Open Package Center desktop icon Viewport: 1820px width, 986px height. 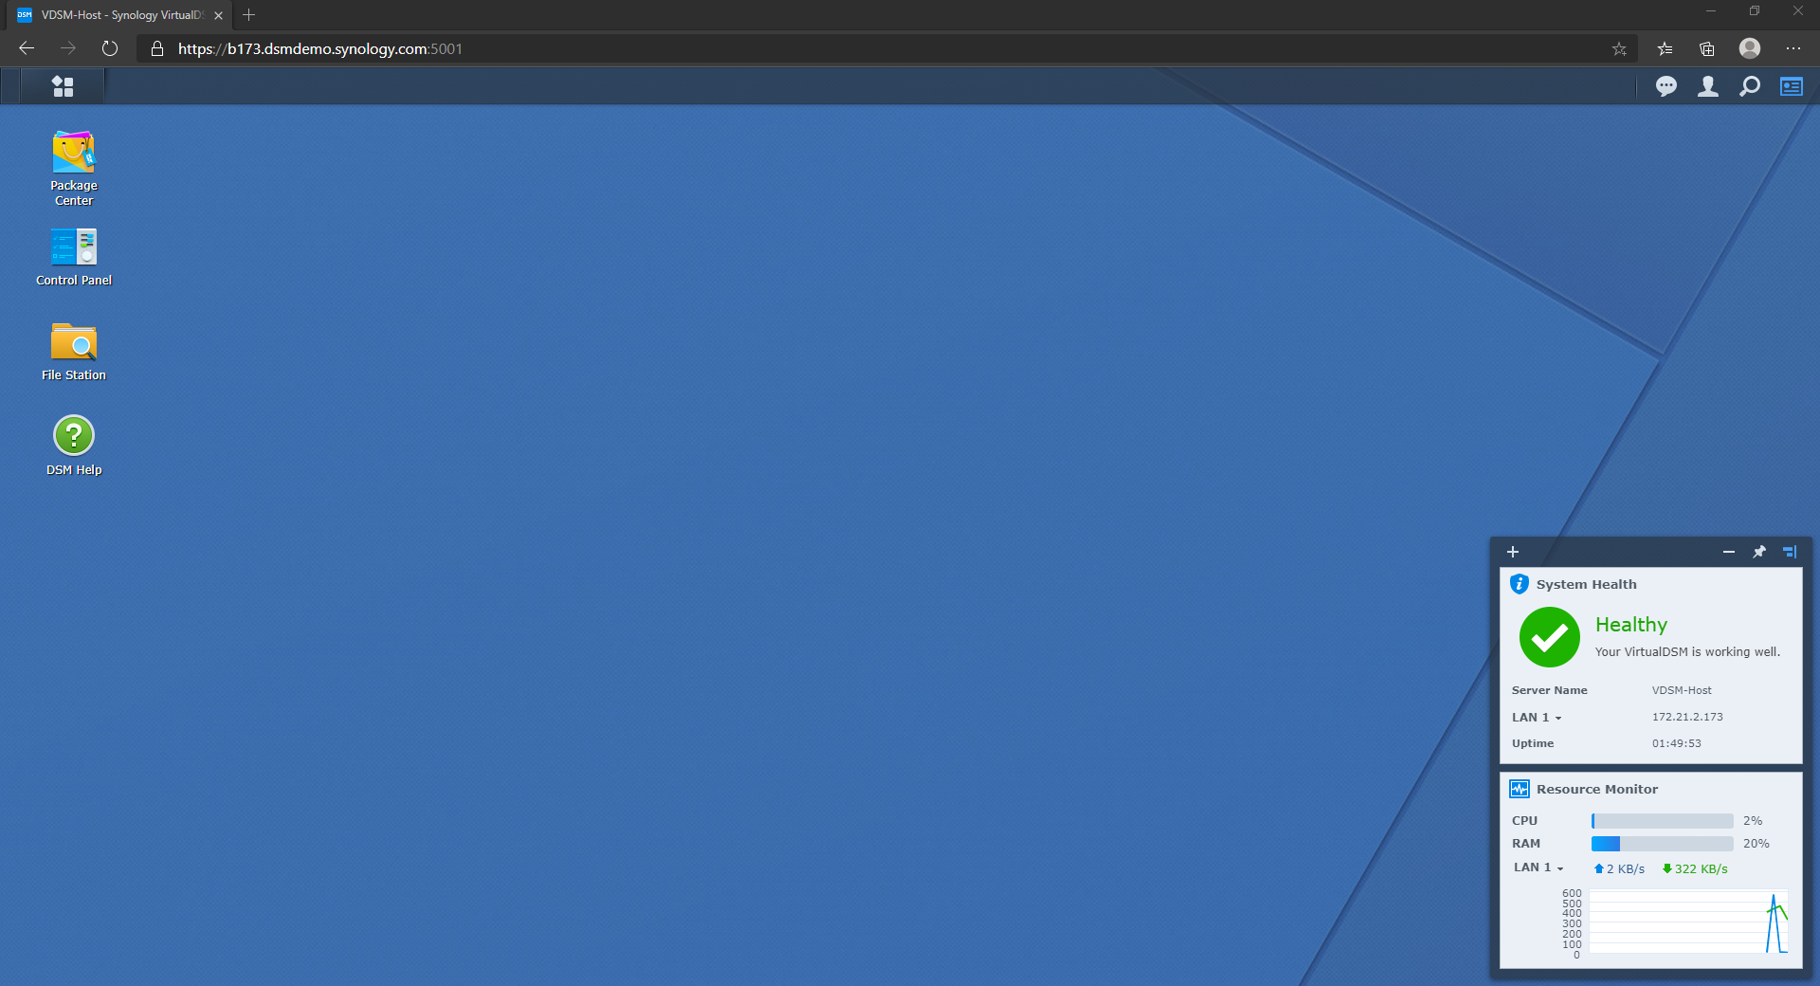[74, 168]
